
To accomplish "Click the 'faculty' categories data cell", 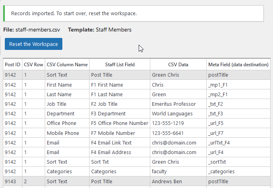I will point(161,172).
